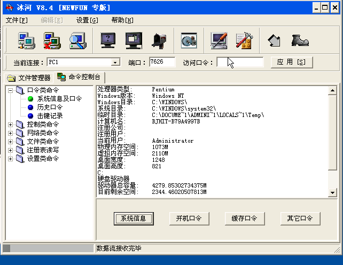Click the mailbox message icon
The height and width of the screenshot is (265, 343).
159,41
